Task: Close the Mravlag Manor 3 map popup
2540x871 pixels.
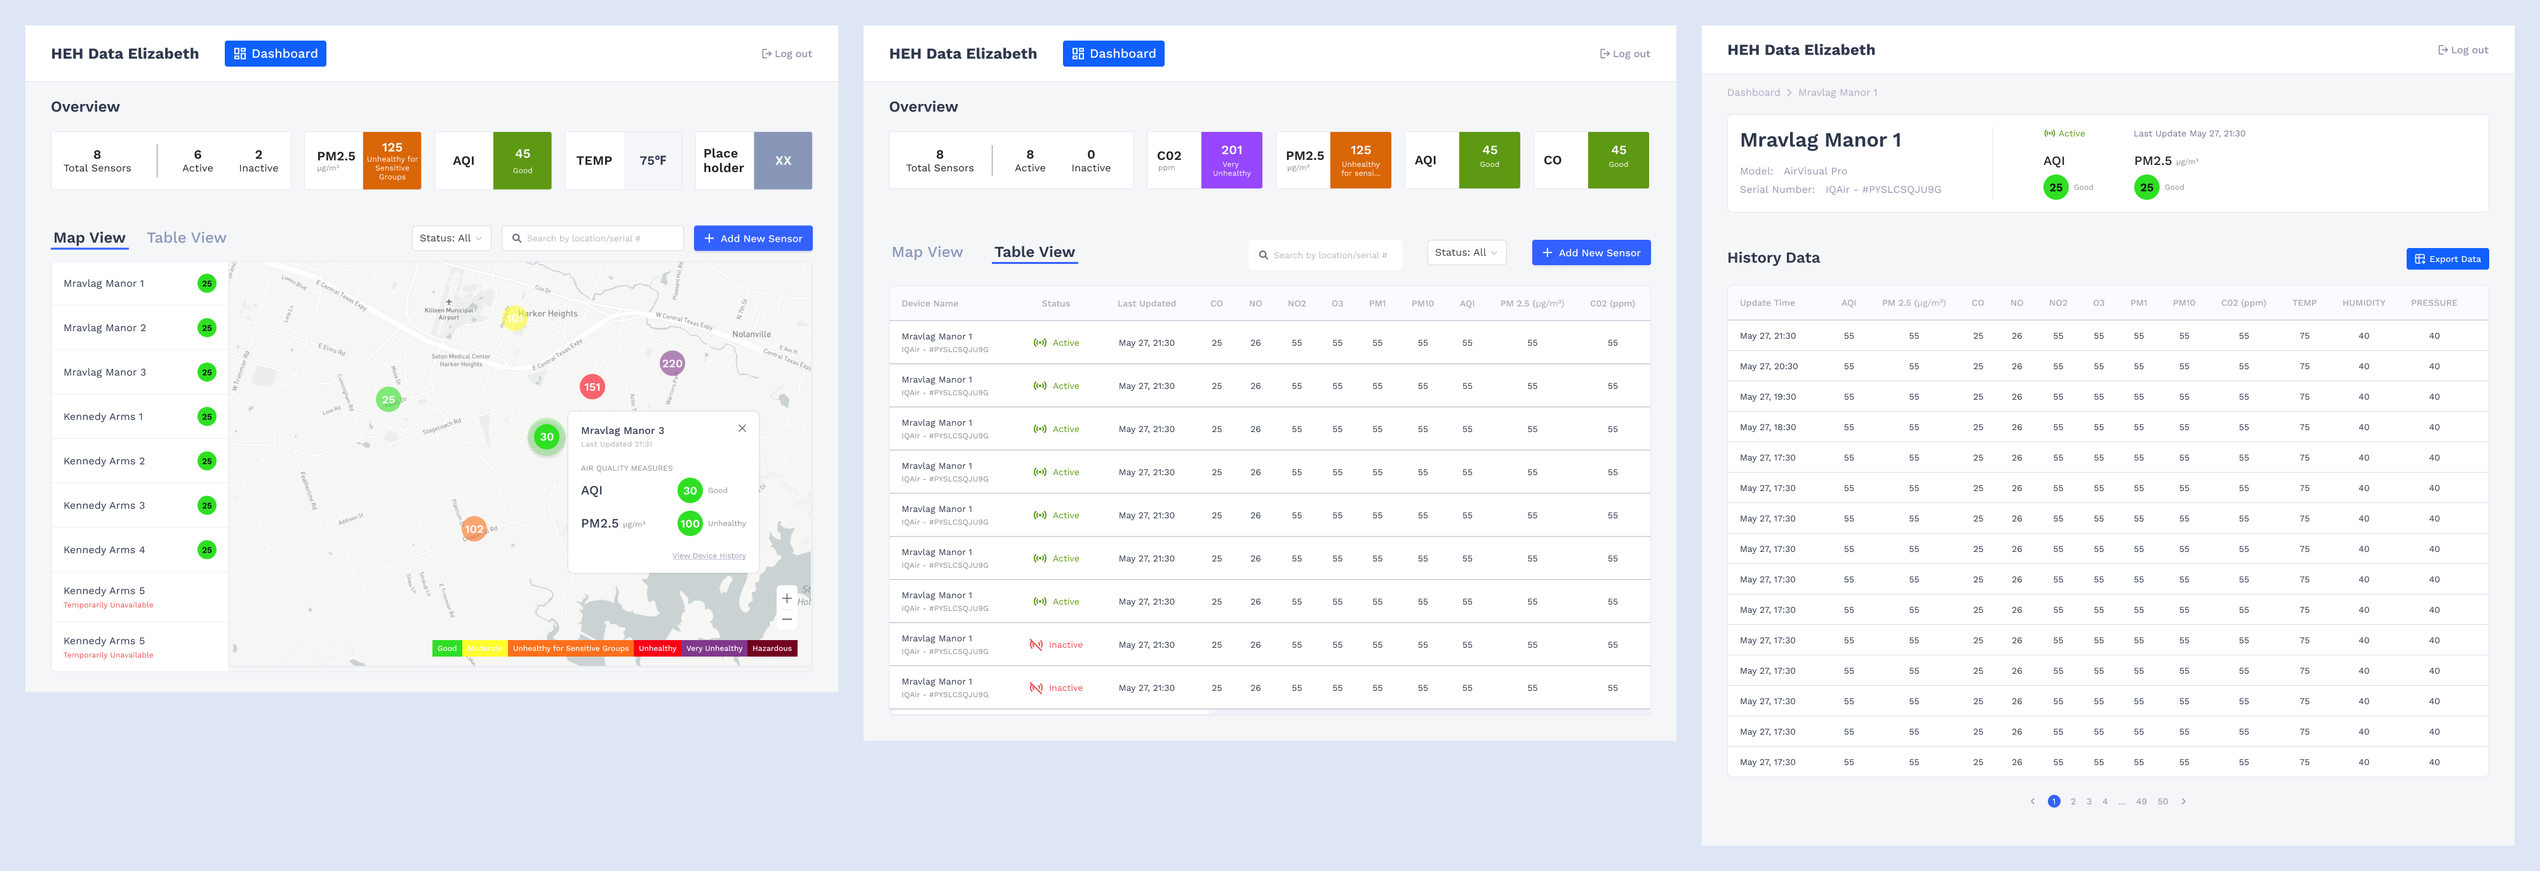Action: coord(742,429)
